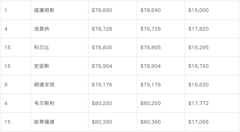Click the $17,066 value cell

(x=212, y=122)
